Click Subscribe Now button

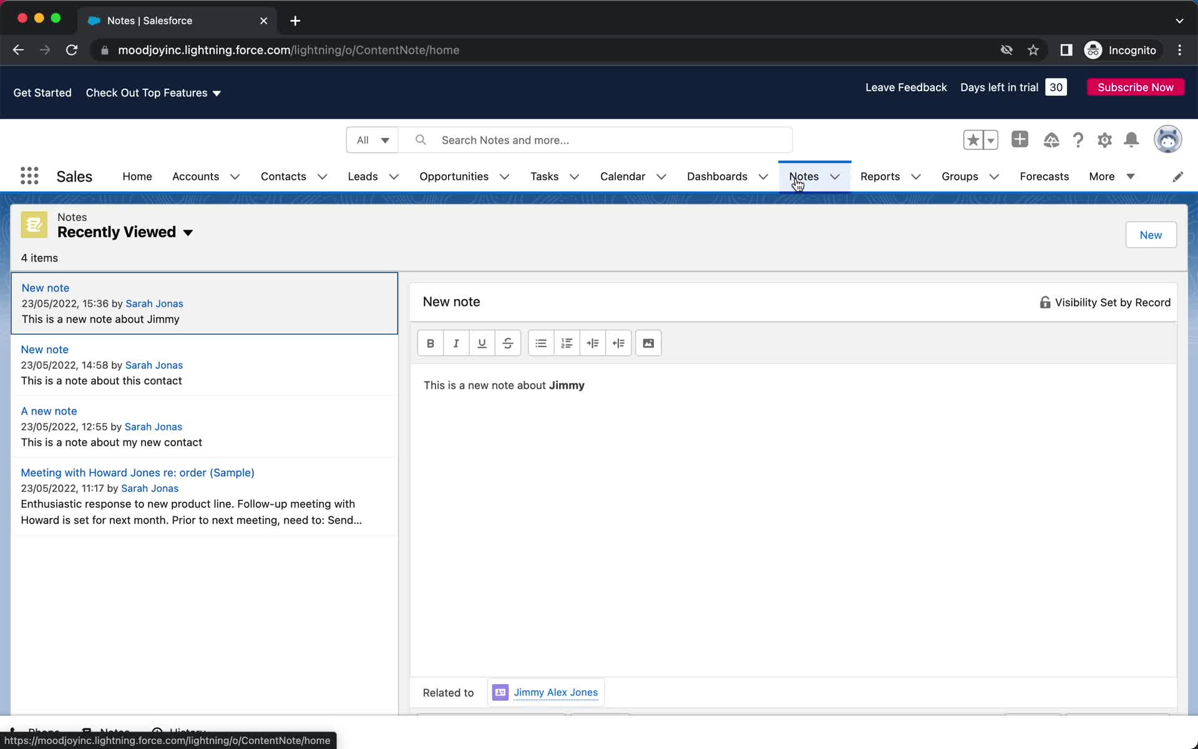coord(1136,87)
